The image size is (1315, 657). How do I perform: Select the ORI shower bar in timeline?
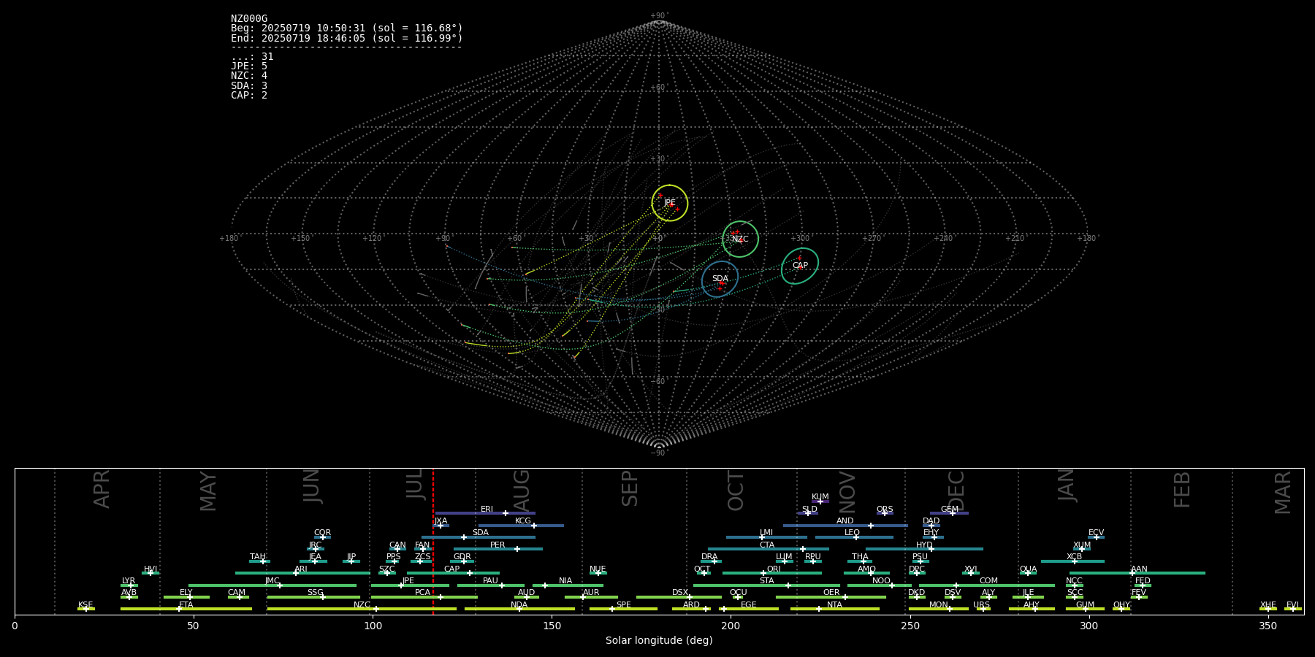pos(772,573)
